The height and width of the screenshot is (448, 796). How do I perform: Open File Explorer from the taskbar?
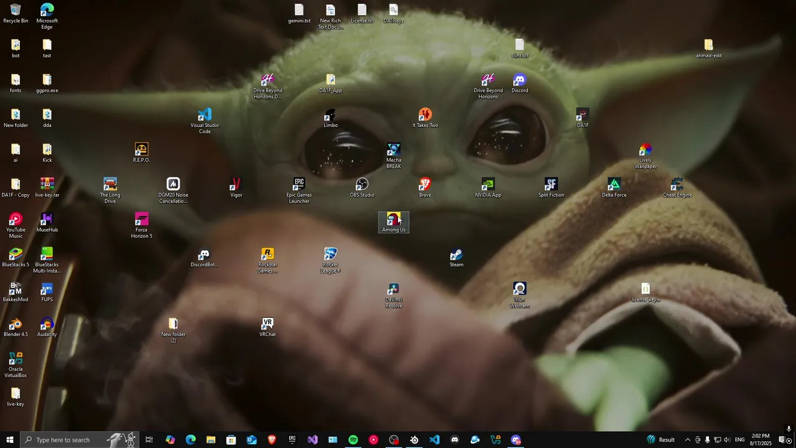(211, 440)
